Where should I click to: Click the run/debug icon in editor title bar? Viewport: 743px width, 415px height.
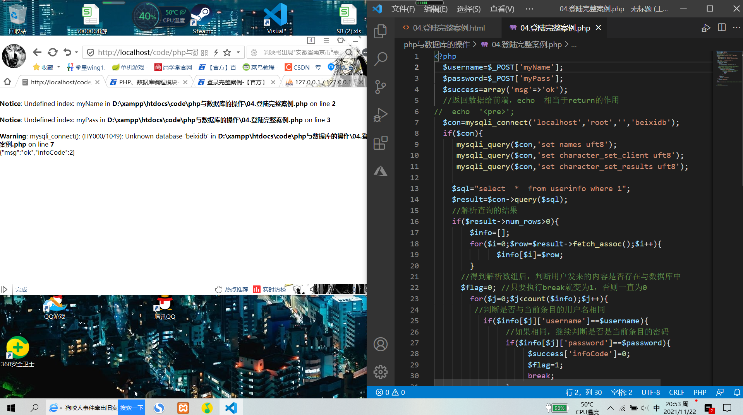click(x=706, y=28)
